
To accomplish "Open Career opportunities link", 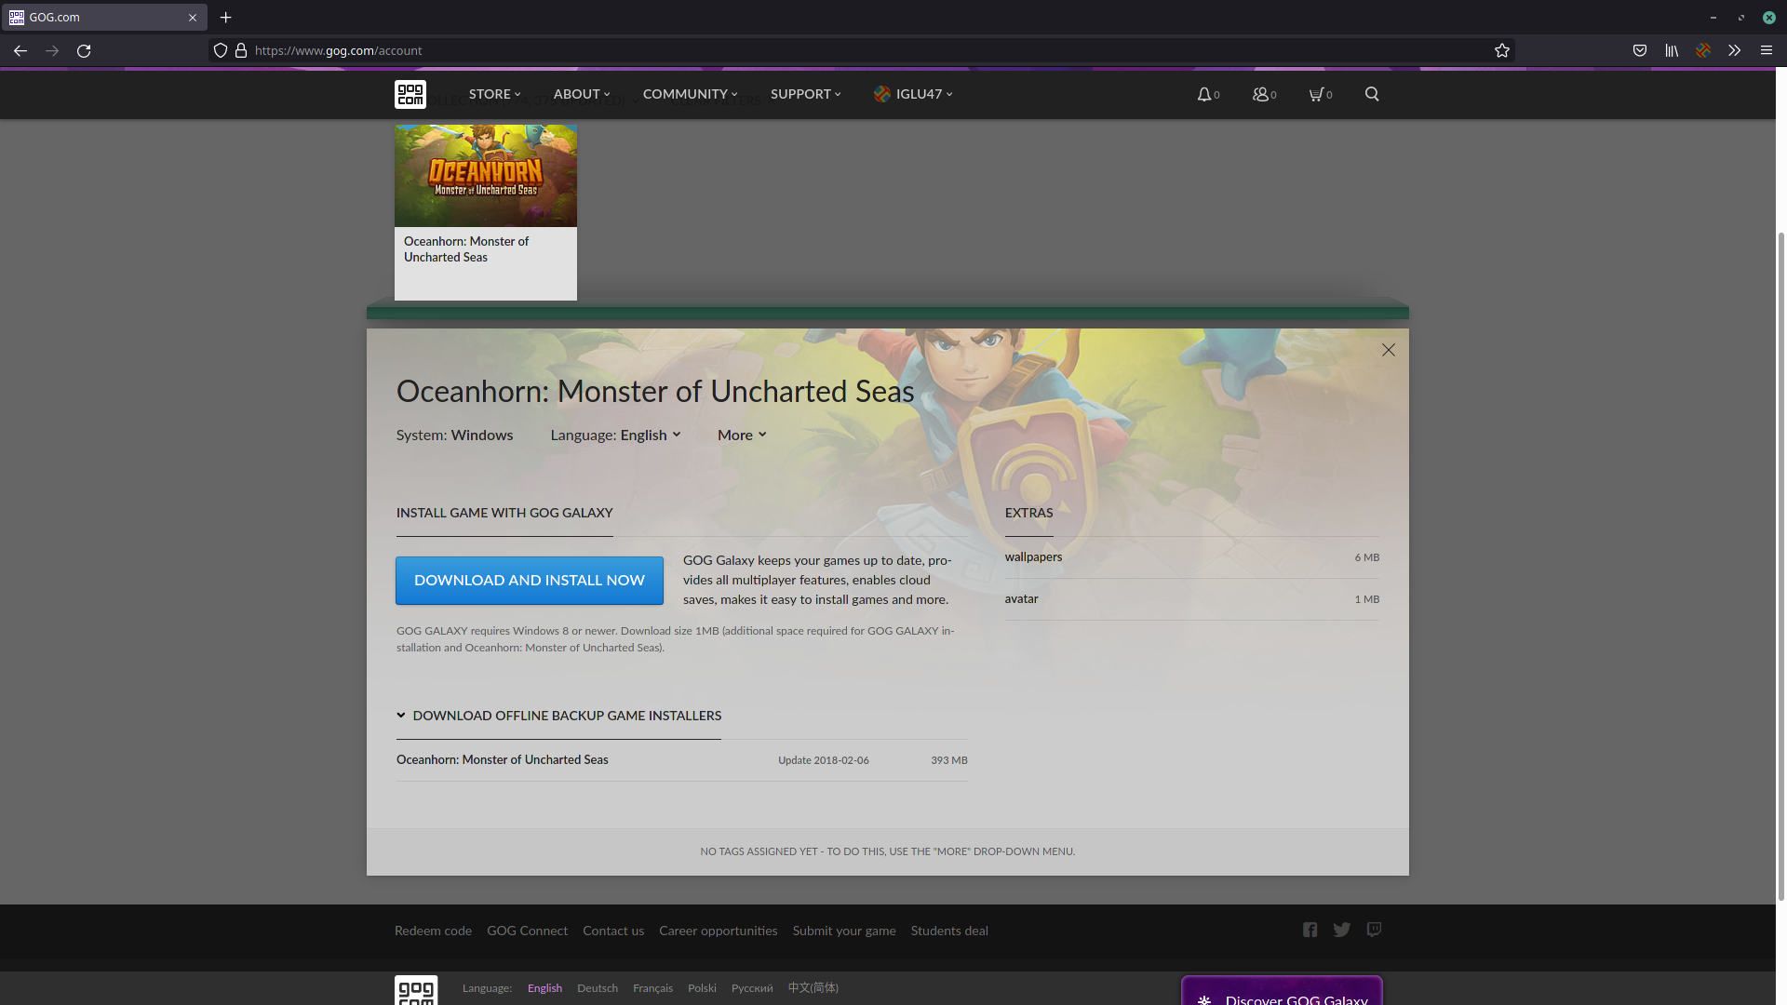I will [x=718, y=931].
